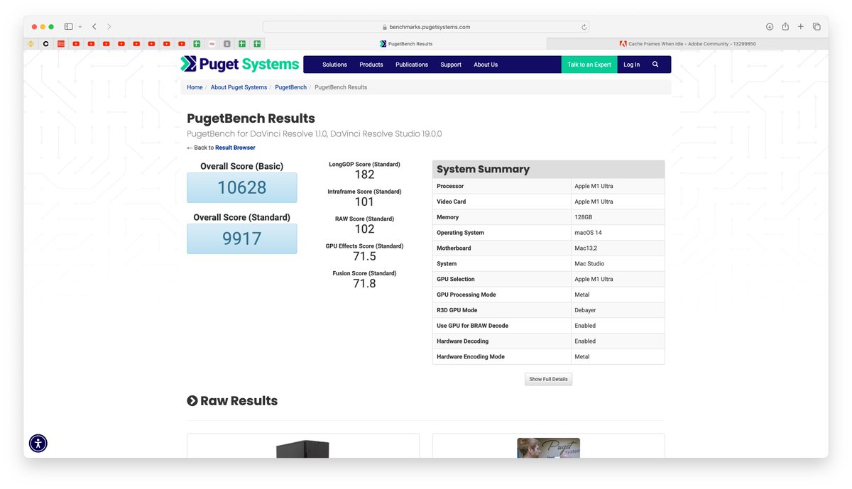Open the Binance pinned tab
The width and height of the screenshot is (852, 489).
(31, 44)
